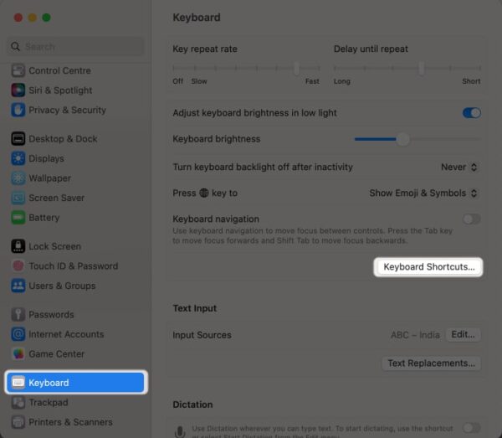Open keyboard backlight inactivity Never dropdown
The height and width of the screenshot is (438, 502).
click(x=460, y=167)
